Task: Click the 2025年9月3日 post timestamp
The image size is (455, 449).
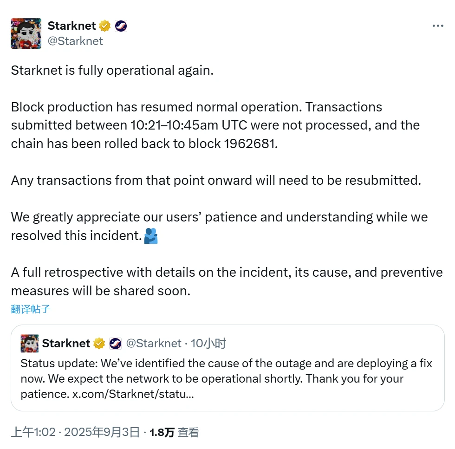Action: click(102, 431)
